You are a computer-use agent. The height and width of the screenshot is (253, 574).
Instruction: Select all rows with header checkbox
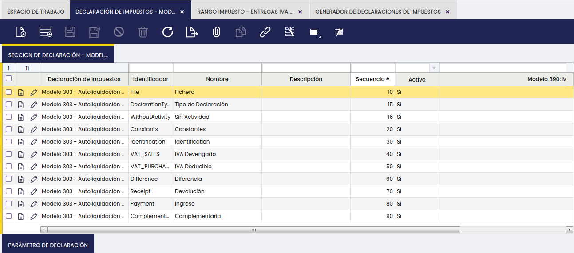[x=8, y=78]
